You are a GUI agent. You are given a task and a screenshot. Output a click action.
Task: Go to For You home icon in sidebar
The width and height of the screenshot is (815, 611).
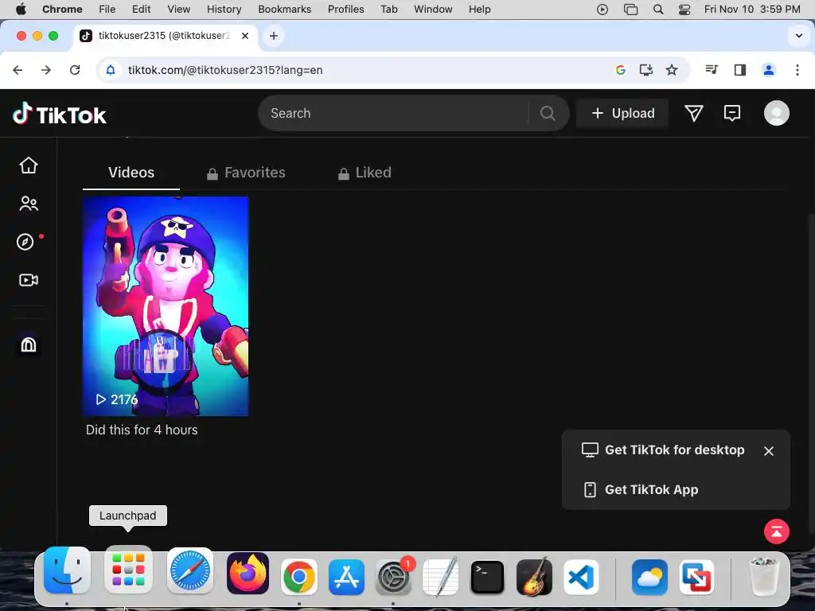[29, 165]
